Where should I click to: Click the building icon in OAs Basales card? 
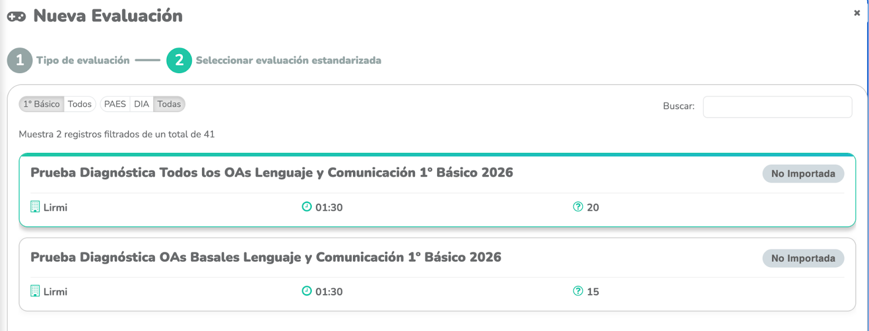[35, 291]
